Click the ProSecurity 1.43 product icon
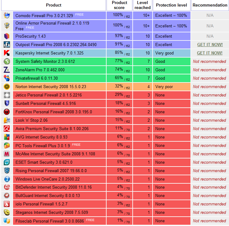 [7, 36]
